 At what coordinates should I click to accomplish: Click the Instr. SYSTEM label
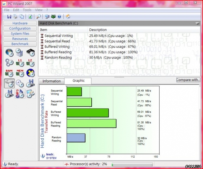[51, 156]
